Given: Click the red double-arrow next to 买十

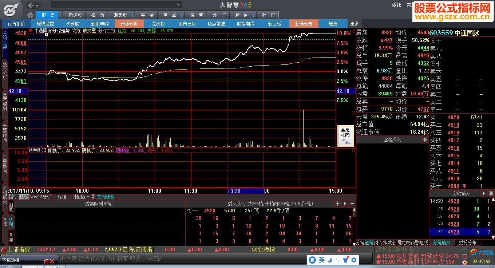Looking at the screenshot, I should [x=464, y=186].
